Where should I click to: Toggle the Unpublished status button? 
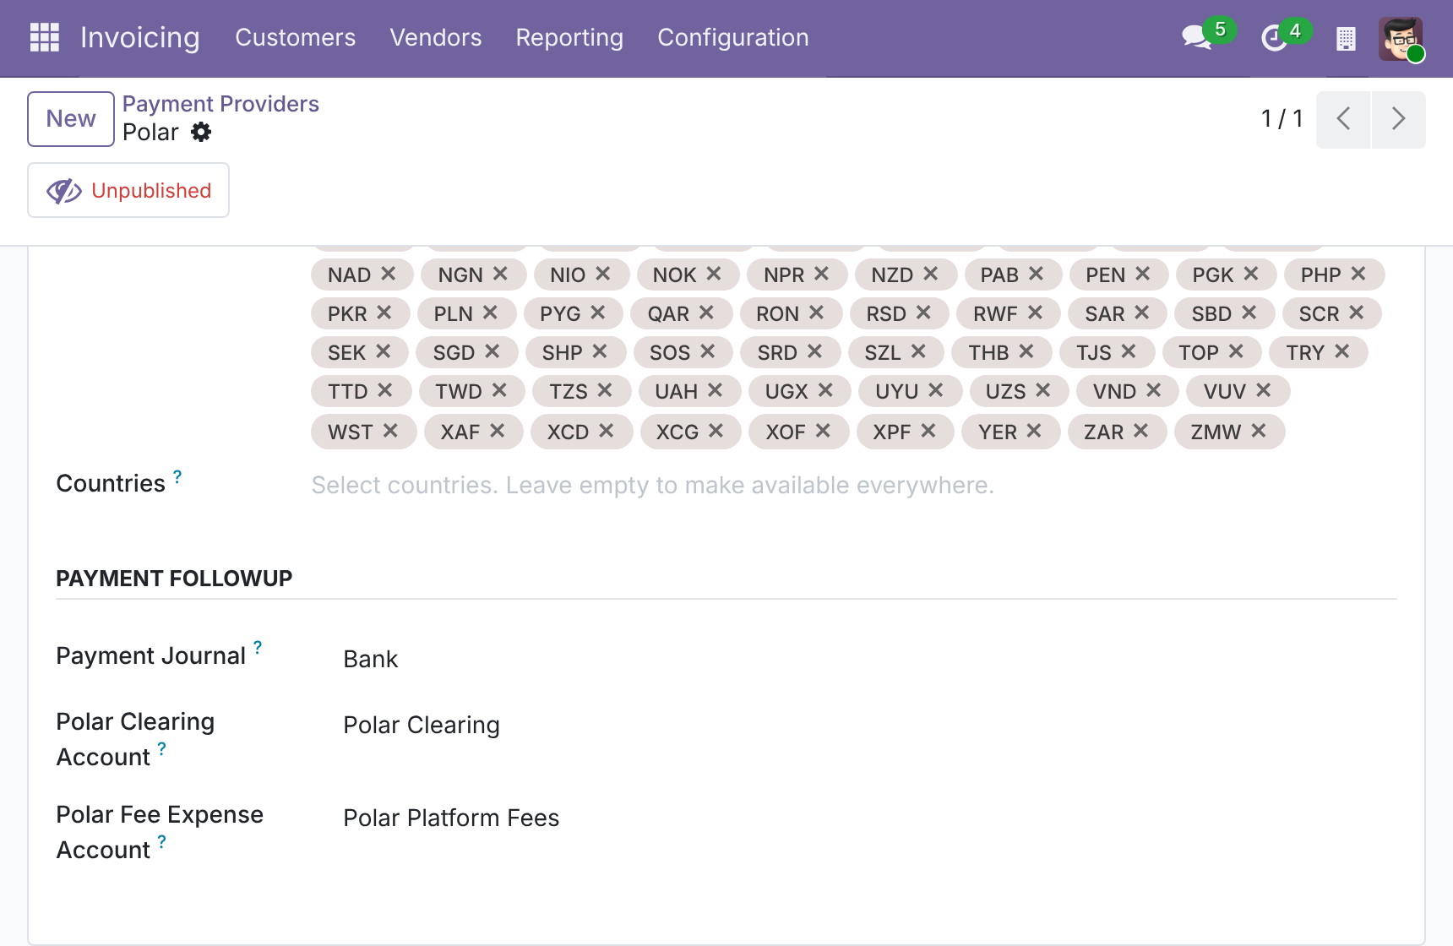pyautogui.click(x=128, y=190)
